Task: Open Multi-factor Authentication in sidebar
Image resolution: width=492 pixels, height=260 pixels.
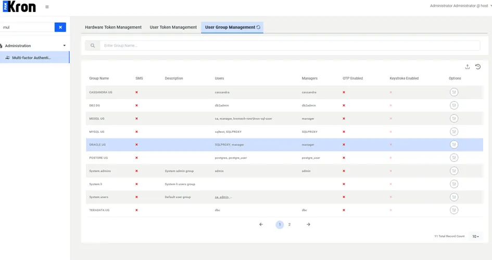Action: click(x=34, y=58)
